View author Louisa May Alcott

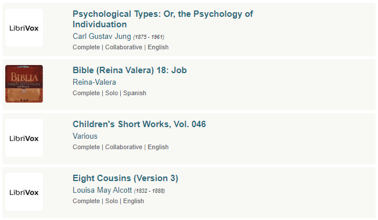coord(102,190)
